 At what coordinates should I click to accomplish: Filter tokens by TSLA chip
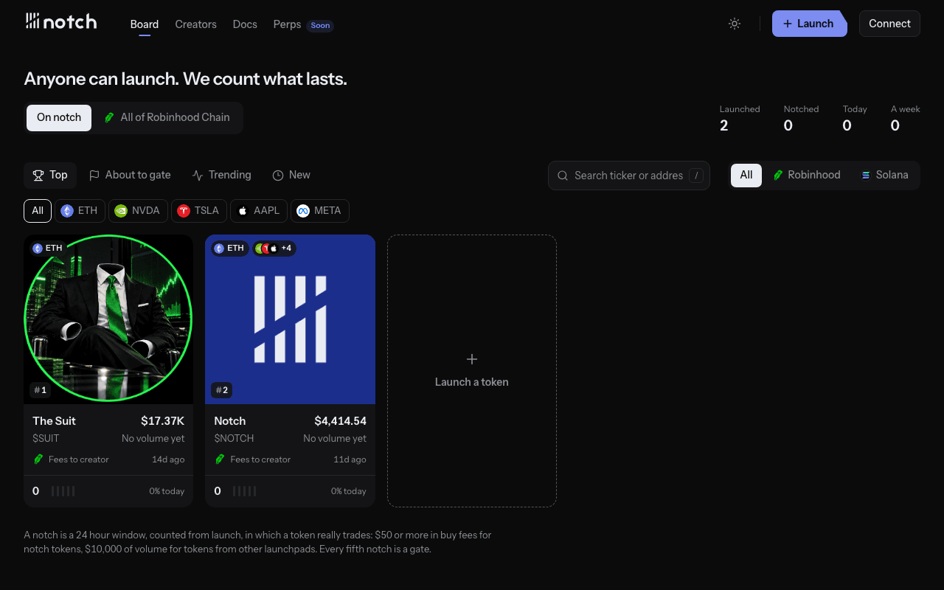click(x=199, y=211)
